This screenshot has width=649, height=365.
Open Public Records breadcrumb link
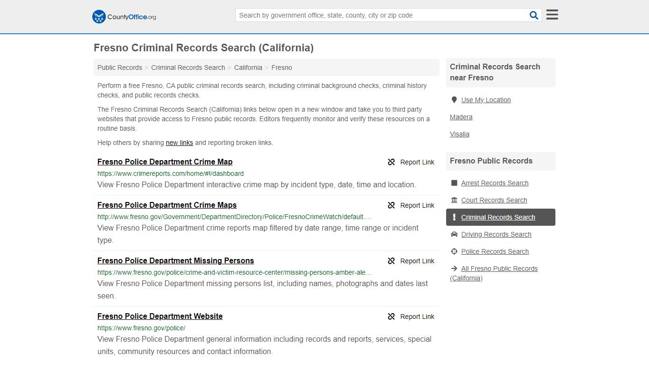coord(120,67)
